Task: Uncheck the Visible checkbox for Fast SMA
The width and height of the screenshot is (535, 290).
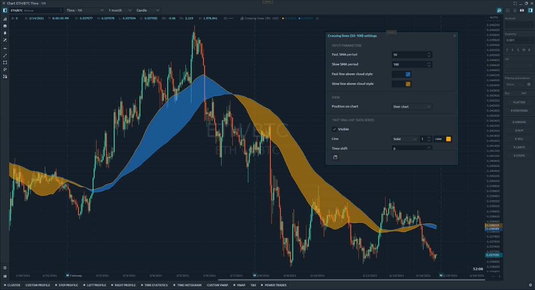Action: pos(334,129)
